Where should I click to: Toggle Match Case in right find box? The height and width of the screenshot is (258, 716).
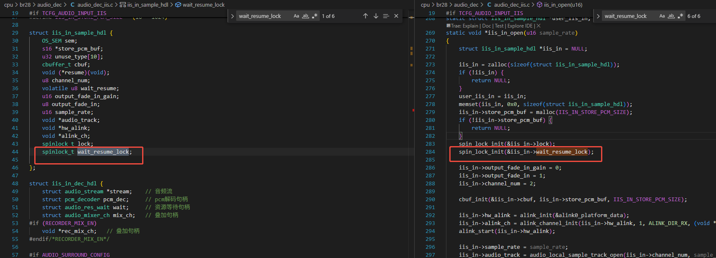(x=662, y=16)
